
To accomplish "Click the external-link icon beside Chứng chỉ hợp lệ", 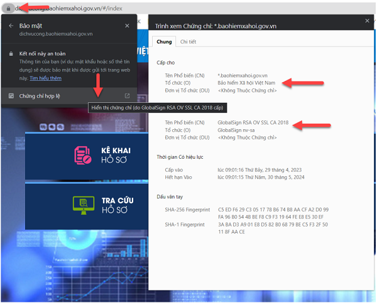I will coord(127,96).
